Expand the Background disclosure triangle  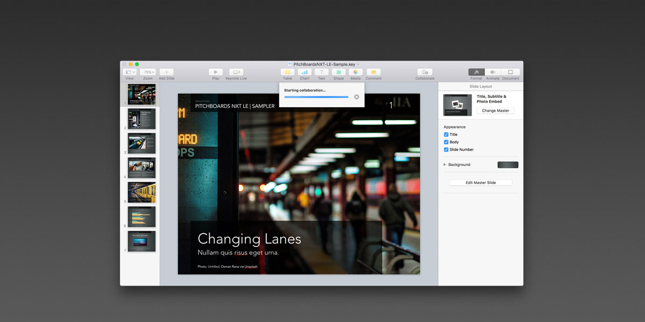[445, 165]
